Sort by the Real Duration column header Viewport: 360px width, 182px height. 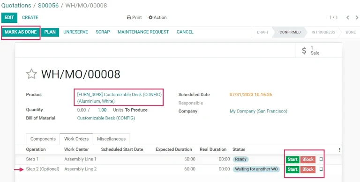pos(213,149)
